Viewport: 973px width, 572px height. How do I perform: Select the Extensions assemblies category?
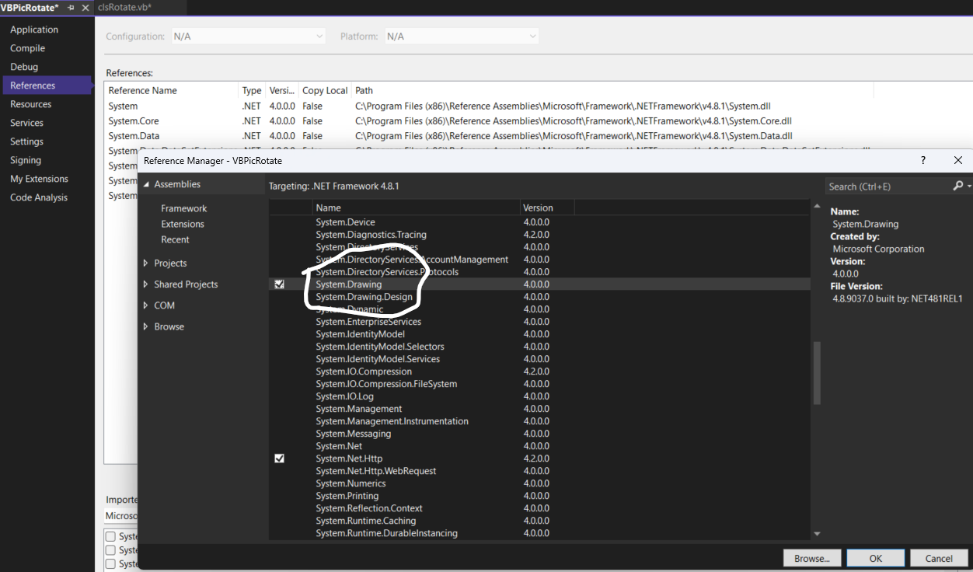click(x=183, y=224)
